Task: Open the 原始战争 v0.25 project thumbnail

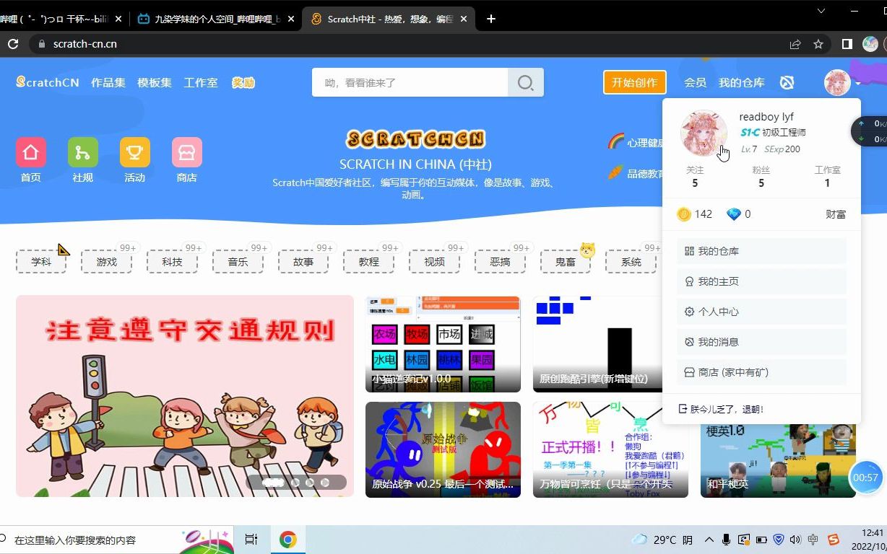Action: pos(443,447)
